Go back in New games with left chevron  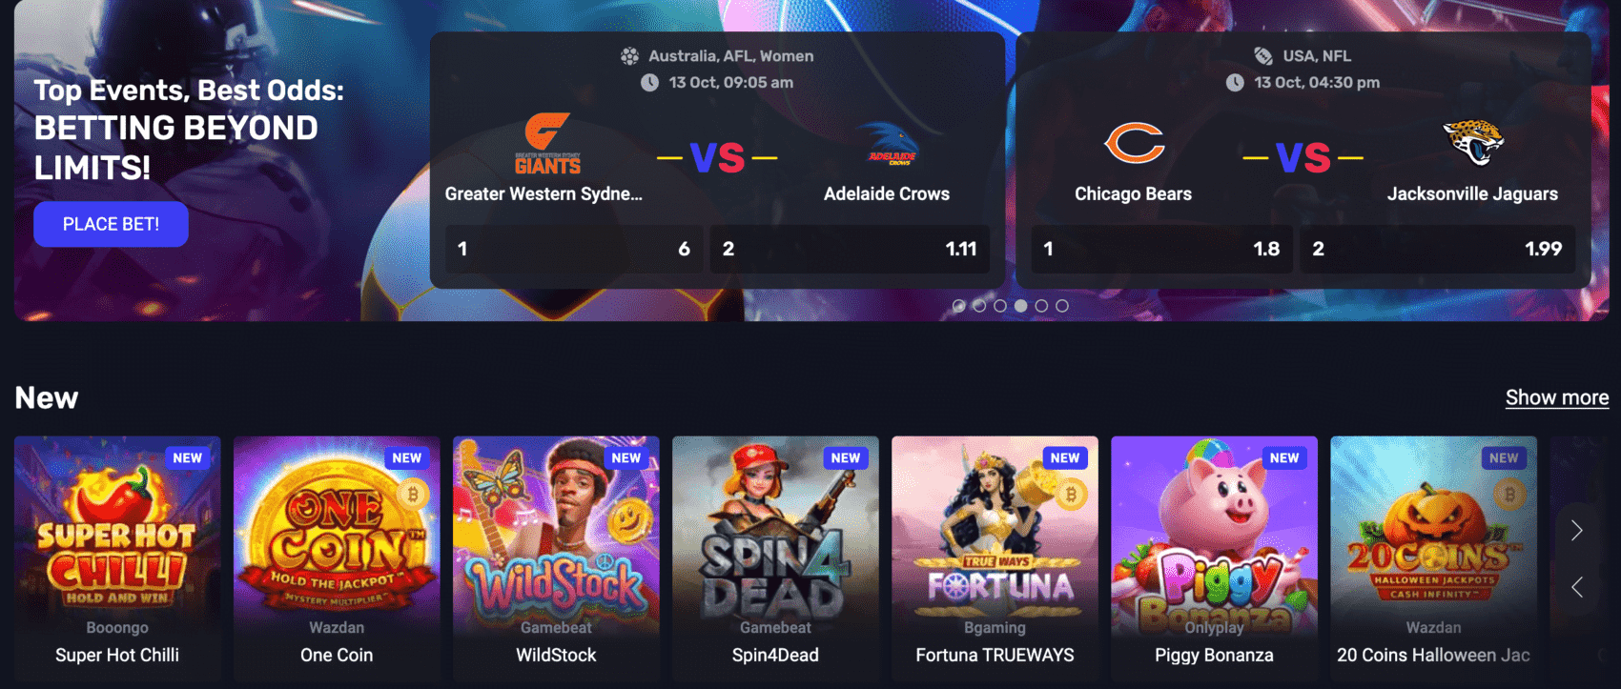[x=1577, y=587]
